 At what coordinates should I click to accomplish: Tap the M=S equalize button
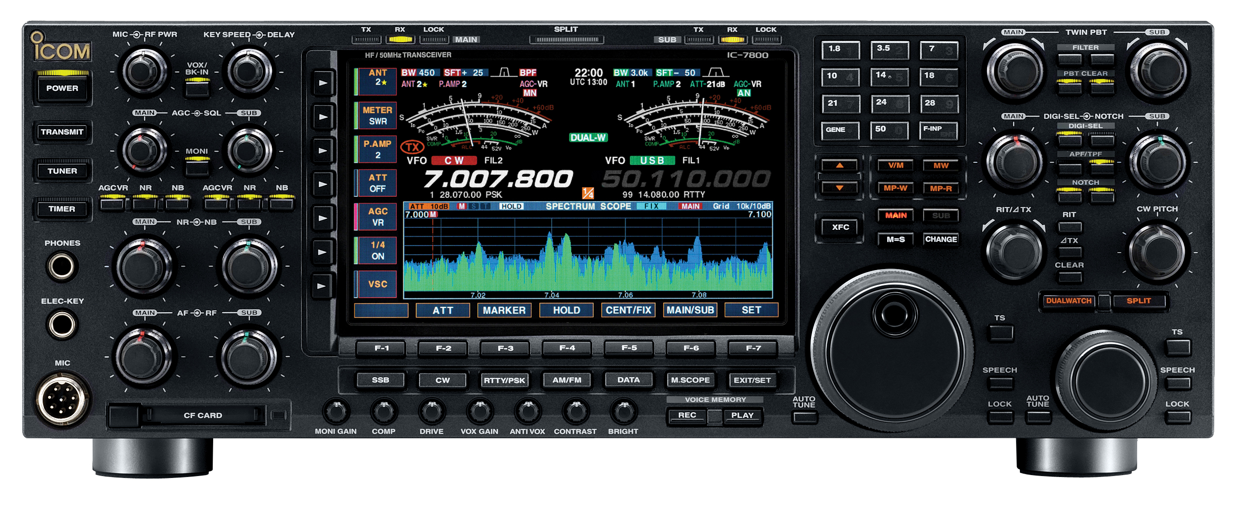click(x=895, y=239)
